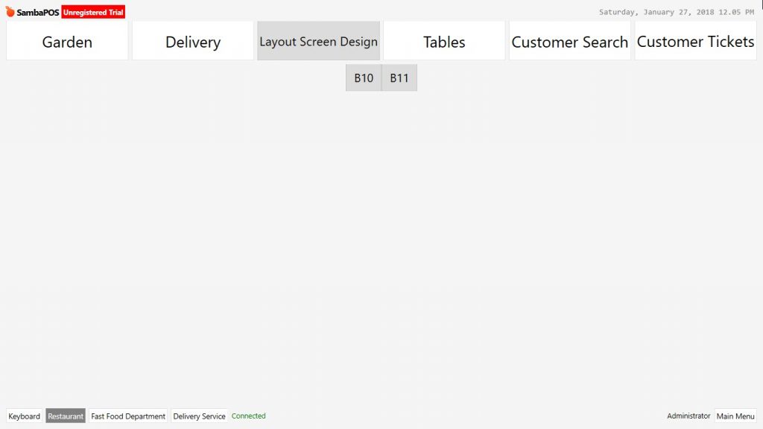Switch to Delivery Service department
Viewport: 763px width, 429px height.
[199, 416]
